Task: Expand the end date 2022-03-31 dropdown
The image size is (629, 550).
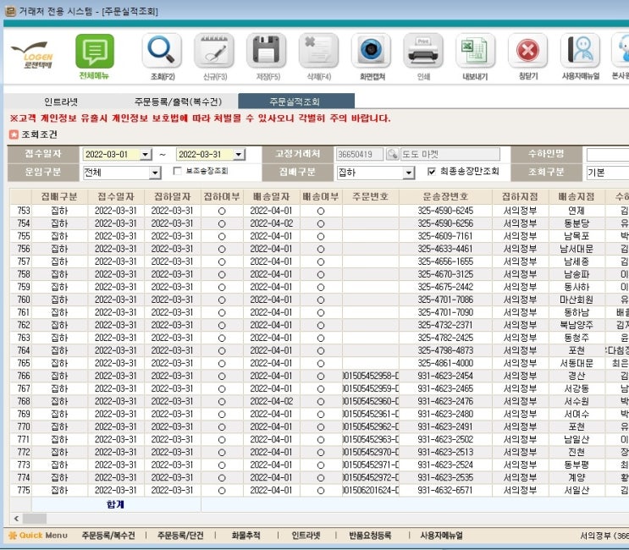Action: [x=239, y=155]
